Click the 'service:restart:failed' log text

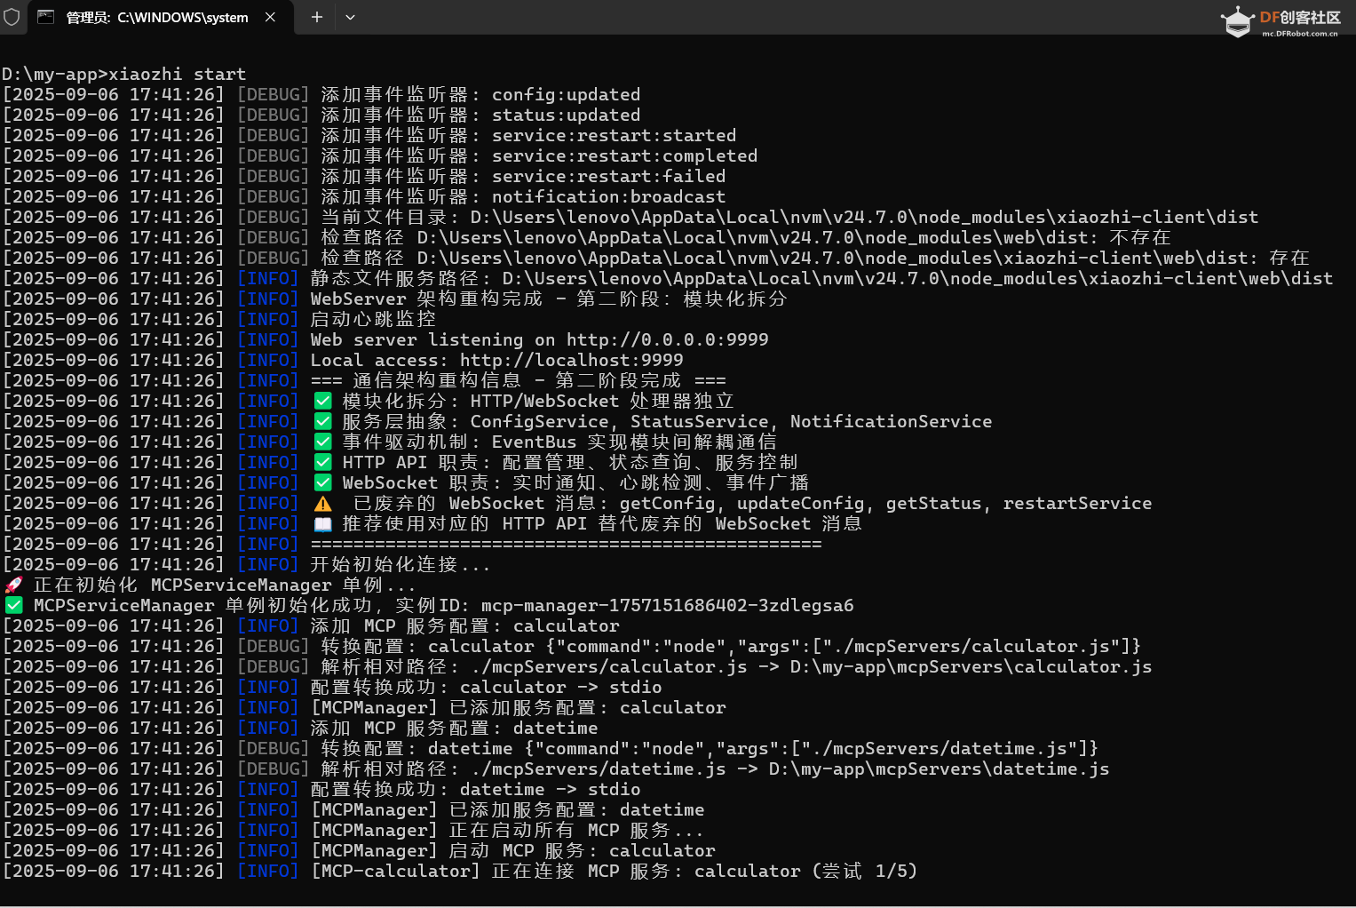[608, 176]
